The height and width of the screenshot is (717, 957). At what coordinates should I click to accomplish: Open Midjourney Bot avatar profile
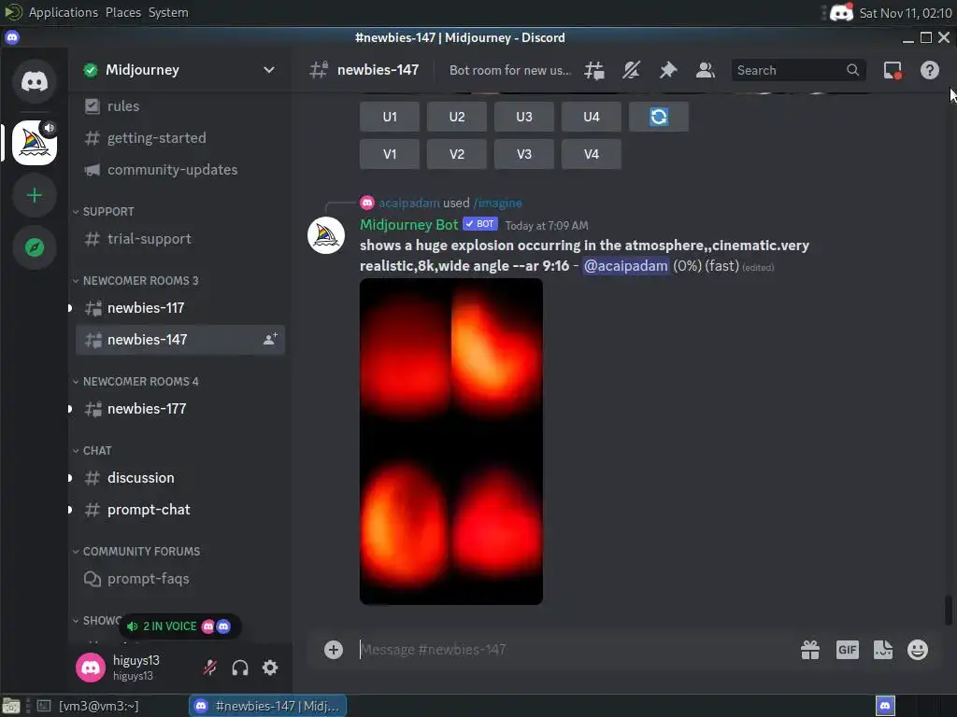click(326, 235)
